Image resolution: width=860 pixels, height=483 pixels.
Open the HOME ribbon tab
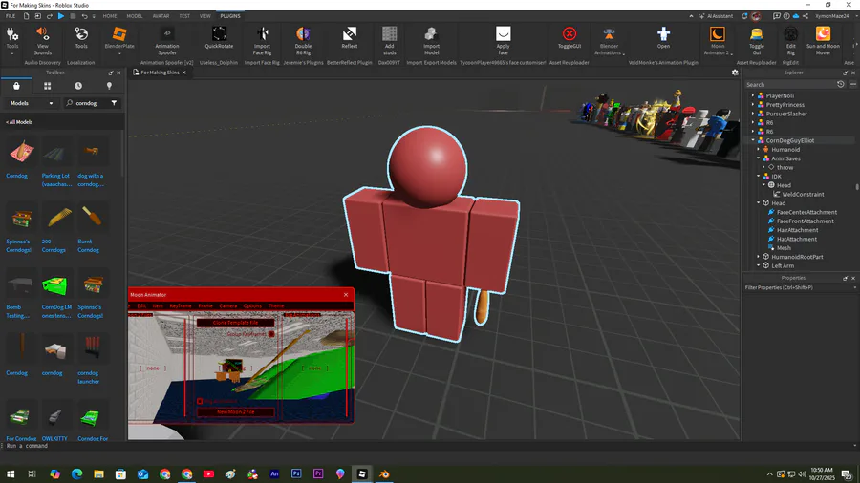pyautogui.click(x=110, y=16)
